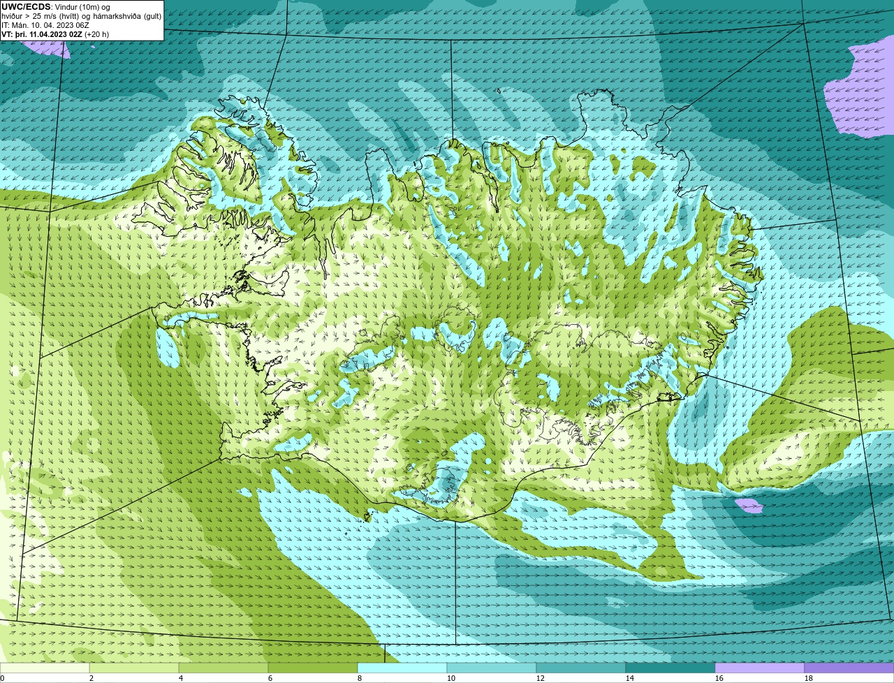Viewport: 894px width, 683px height.
Task: Click the 6–8 m/s olive green scale swatch
Action: pyautogui.click(x=313, y=668)
